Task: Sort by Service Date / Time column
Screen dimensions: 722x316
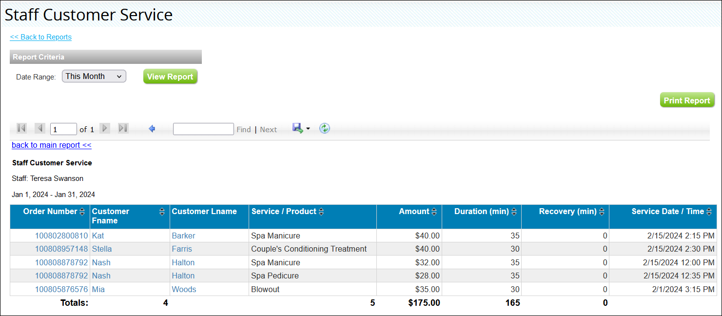Action: (709, 212)
